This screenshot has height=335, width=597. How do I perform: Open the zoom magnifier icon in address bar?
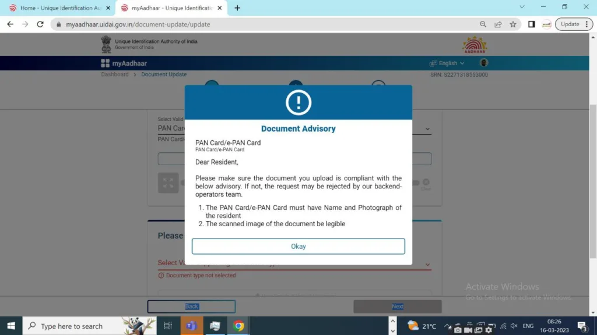coord(483,24)
